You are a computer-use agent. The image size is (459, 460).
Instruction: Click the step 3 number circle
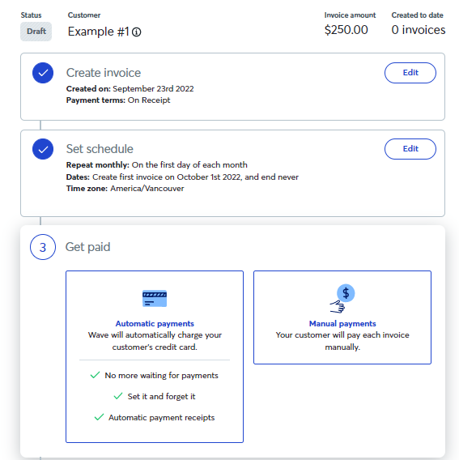coord(43,247)
